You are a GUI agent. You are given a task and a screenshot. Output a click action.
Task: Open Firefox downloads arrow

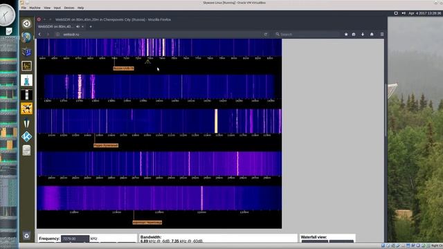(x=363, y=34)
